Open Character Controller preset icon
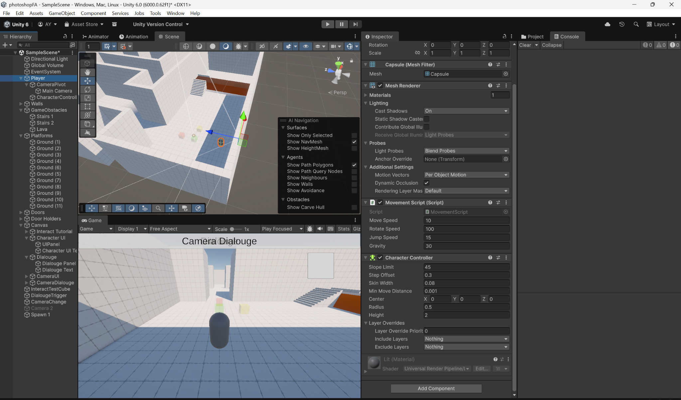The image size is (681, 400). click(x=498, y=258)
